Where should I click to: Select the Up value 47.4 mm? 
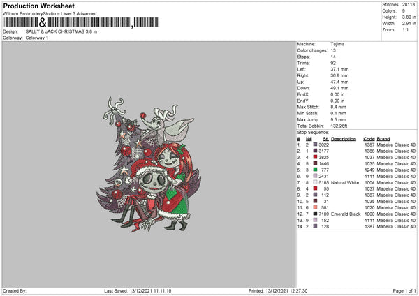pos(339,82)
